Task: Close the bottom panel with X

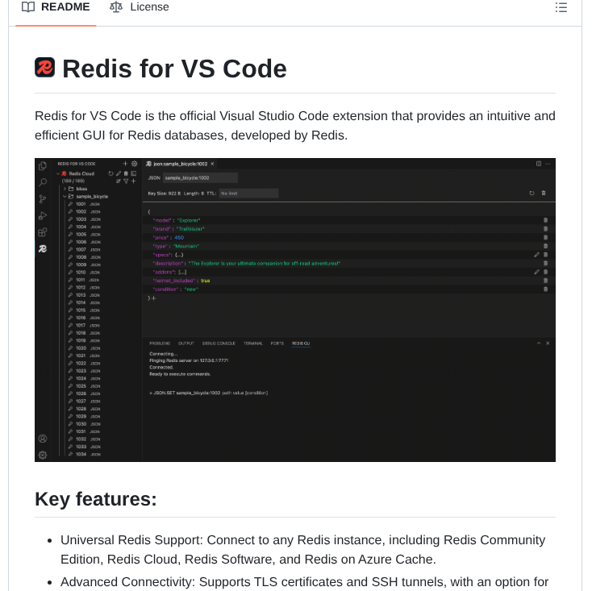Action: pos(548,343)
